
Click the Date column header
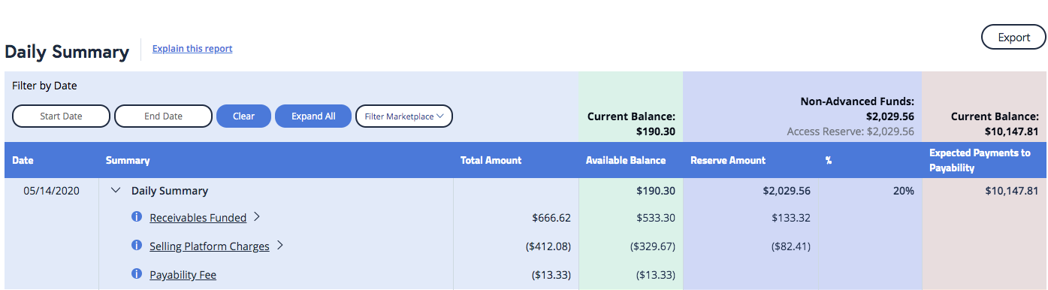[23, 160]
